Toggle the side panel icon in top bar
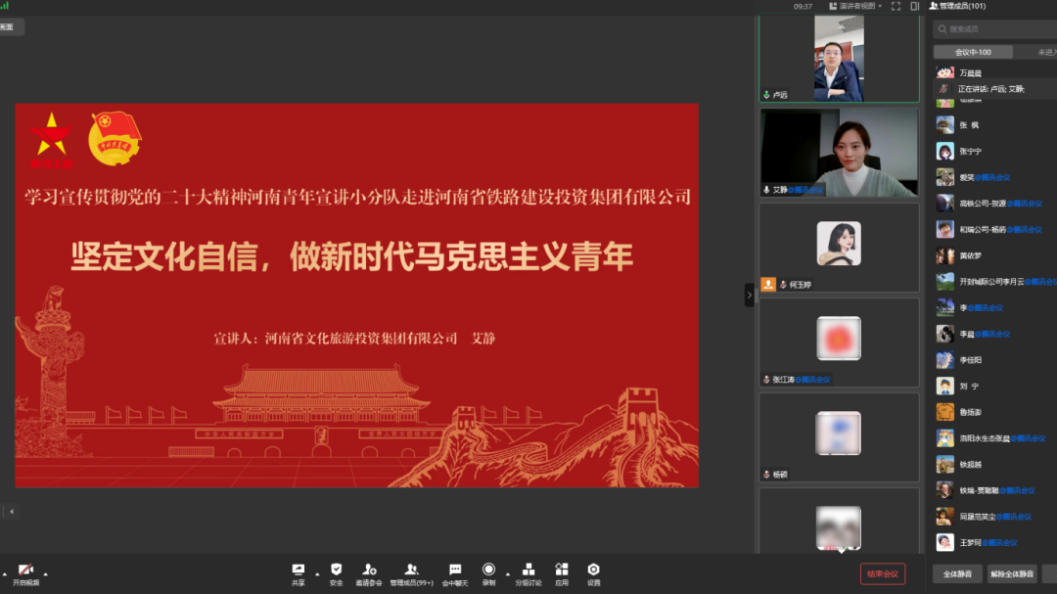 pyautogui.click(x=915, y=6)
